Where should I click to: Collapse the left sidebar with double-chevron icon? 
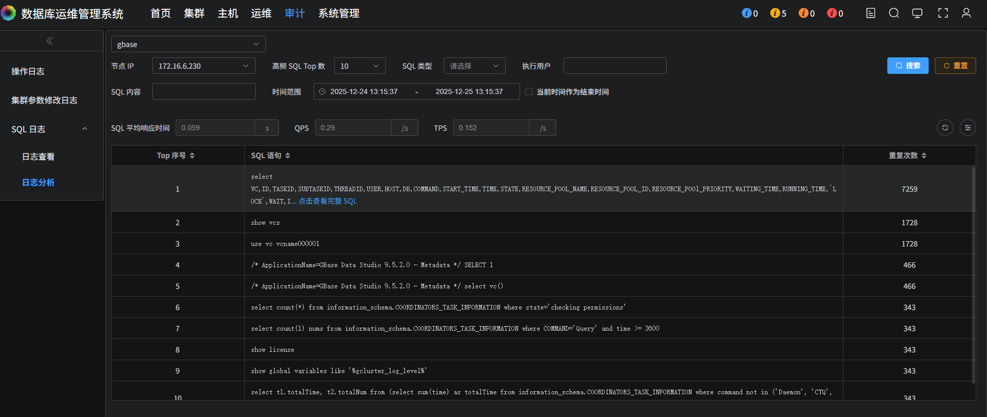(x=50, y=41)
